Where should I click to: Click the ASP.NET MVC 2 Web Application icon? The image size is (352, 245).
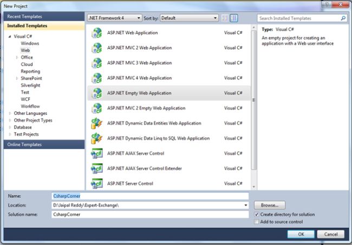[x=97, y=48]
